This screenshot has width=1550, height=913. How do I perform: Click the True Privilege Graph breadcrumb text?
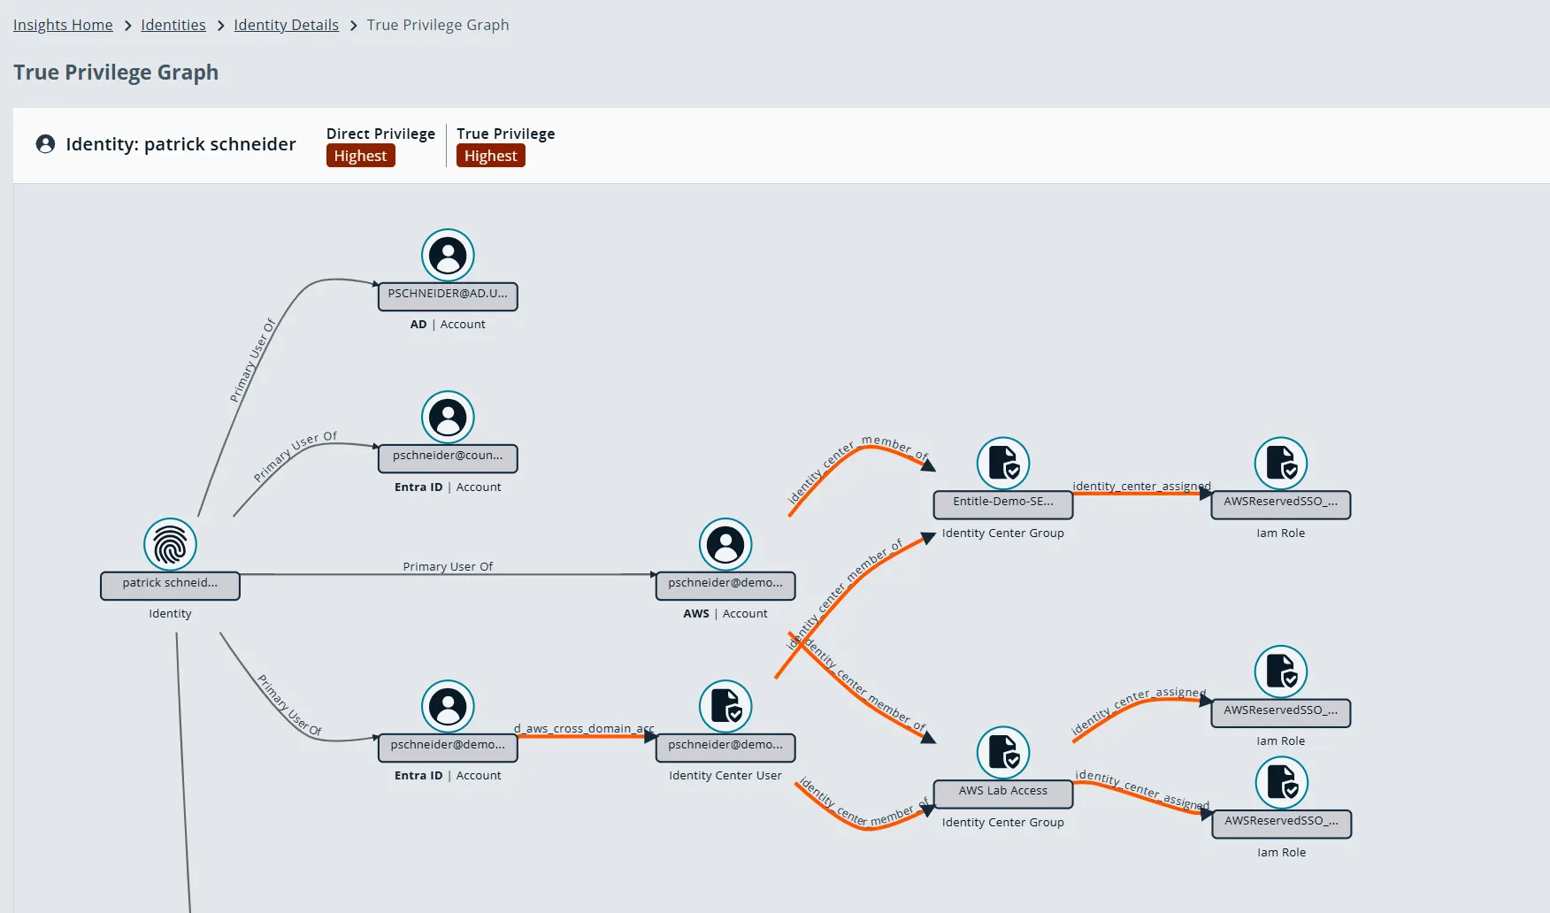pos(438,25)
